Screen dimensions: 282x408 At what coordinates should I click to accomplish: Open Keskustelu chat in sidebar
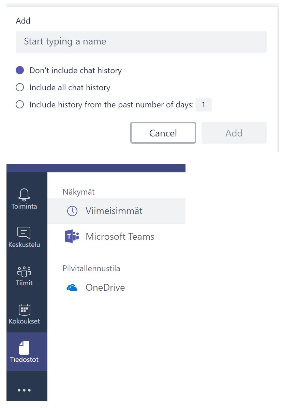24,233
